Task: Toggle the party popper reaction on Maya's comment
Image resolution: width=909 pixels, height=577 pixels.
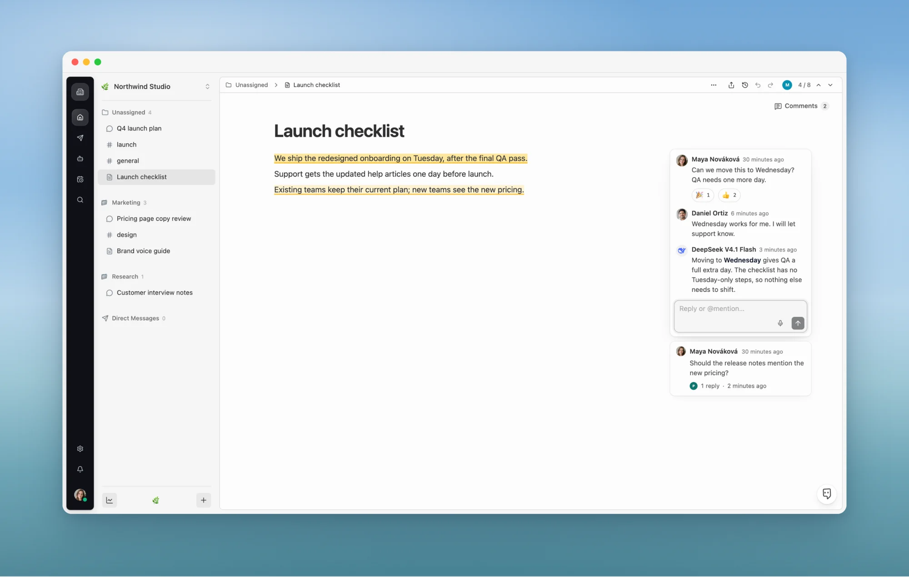Action: coord(703,195)
